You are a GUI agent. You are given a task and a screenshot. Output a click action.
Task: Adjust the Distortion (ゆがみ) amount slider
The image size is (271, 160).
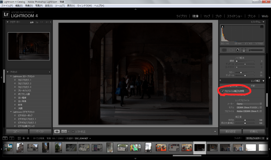[x=245, y=120]
